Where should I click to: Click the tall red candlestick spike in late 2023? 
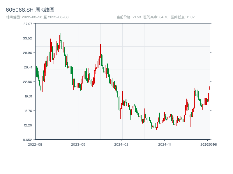[x=100, y=51]
